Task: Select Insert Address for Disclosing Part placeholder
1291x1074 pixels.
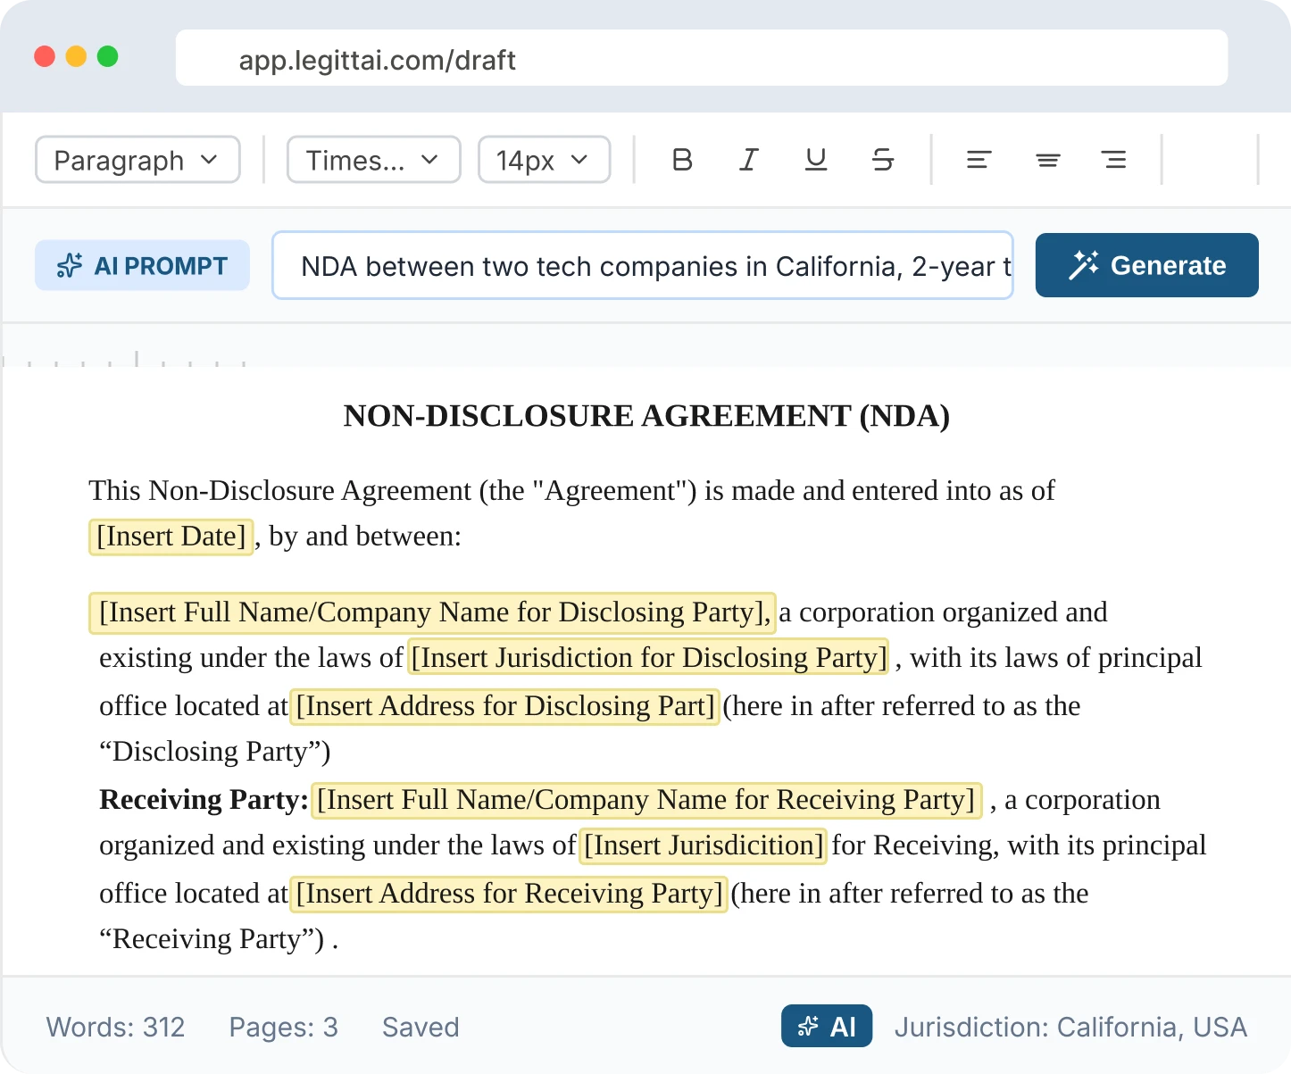Action: pyautogui.click(x=505, y=706)
